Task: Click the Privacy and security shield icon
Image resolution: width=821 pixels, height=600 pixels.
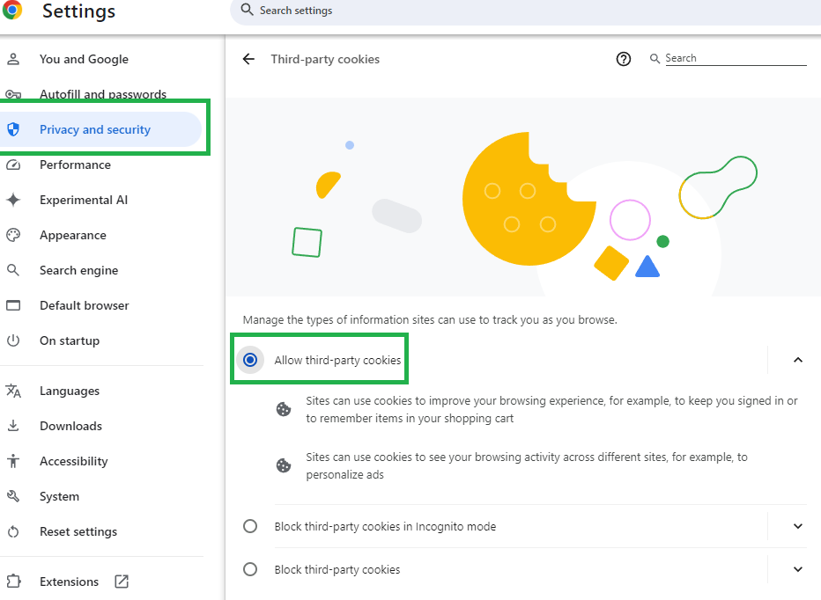Action: click(x=13, y=129)
